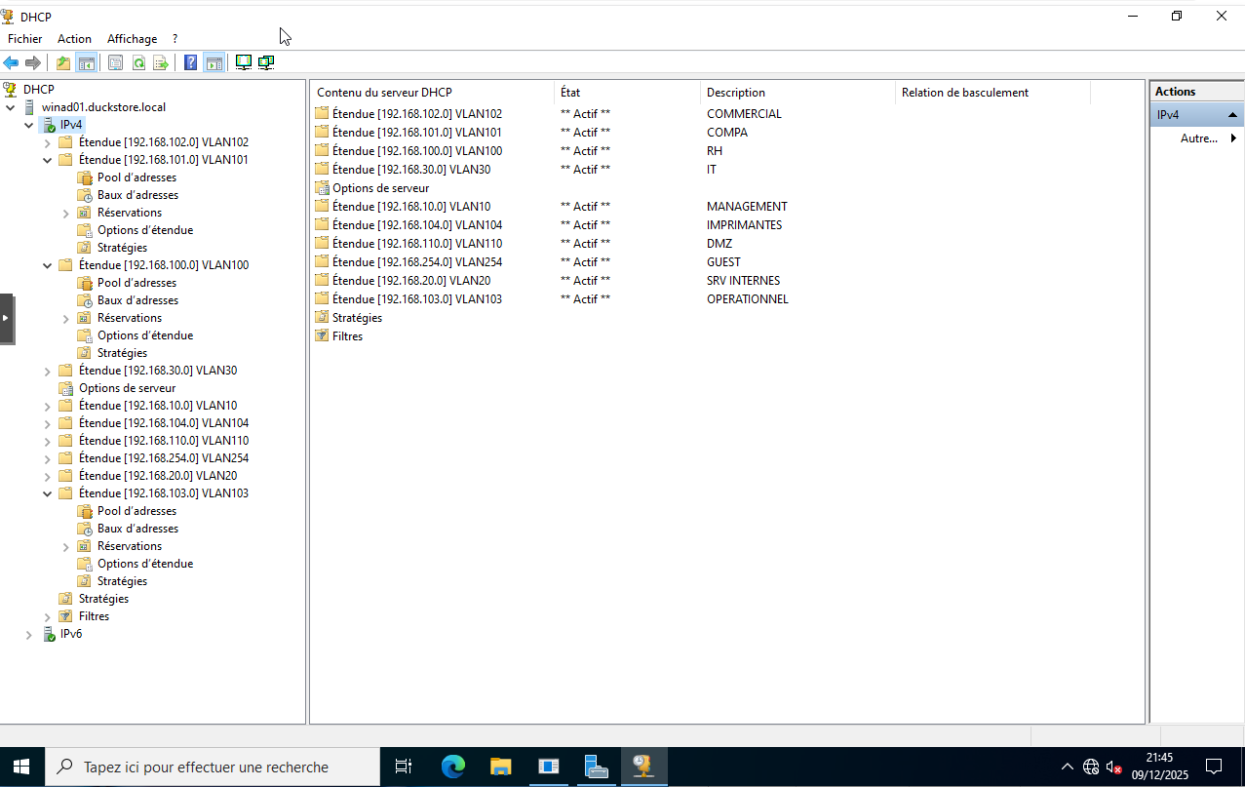Toggle the console tree visibility icon
Viewport: 1245px width, 787px height.
[x=86, y=62]
